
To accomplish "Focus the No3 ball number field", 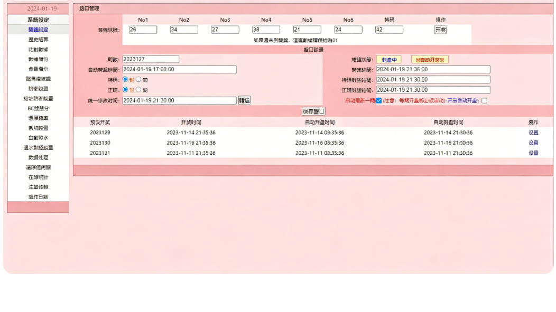I will click(225, 30).
